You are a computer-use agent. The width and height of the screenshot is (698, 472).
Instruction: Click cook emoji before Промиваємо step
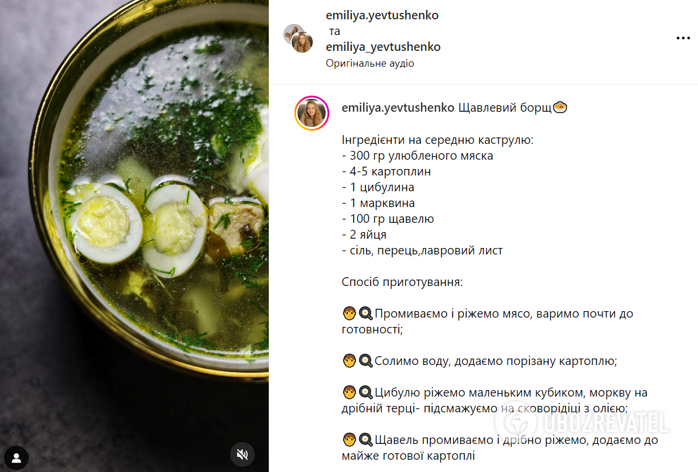[x=349, y=313]
